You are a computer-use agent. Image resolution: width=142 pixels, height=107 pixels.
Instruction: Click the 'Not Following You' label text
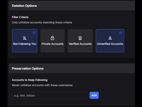tap(25, 44)
